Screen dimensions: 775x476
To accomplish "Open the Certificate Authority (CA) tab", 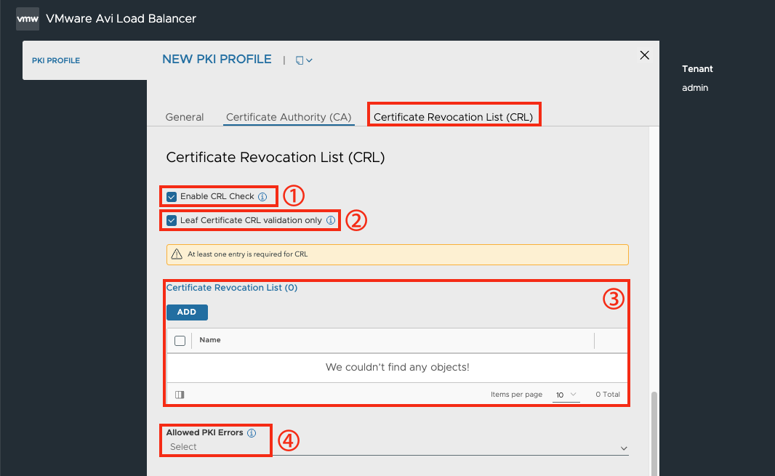I will click(x=289, y=117).
